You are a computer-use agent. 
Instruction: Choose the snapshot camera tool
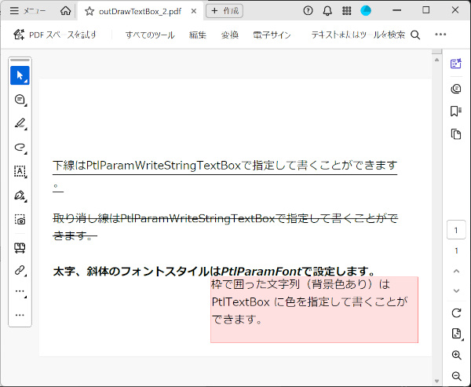coord(20,219)
